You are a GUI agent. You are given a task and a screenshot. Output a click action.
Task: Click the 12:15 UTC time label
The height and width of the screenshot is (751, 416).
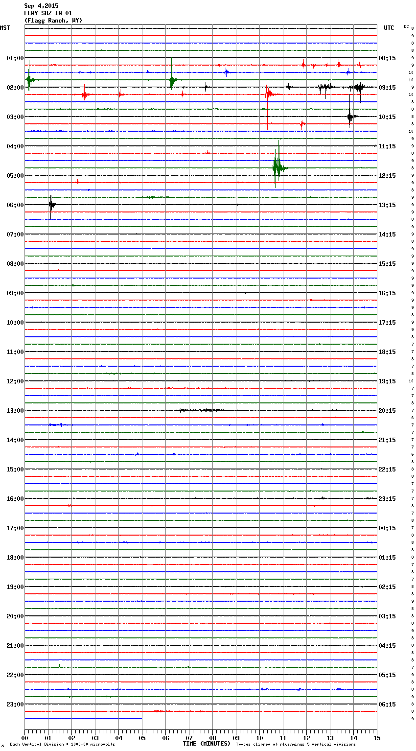pyautogui.click(x=387, y=175)
